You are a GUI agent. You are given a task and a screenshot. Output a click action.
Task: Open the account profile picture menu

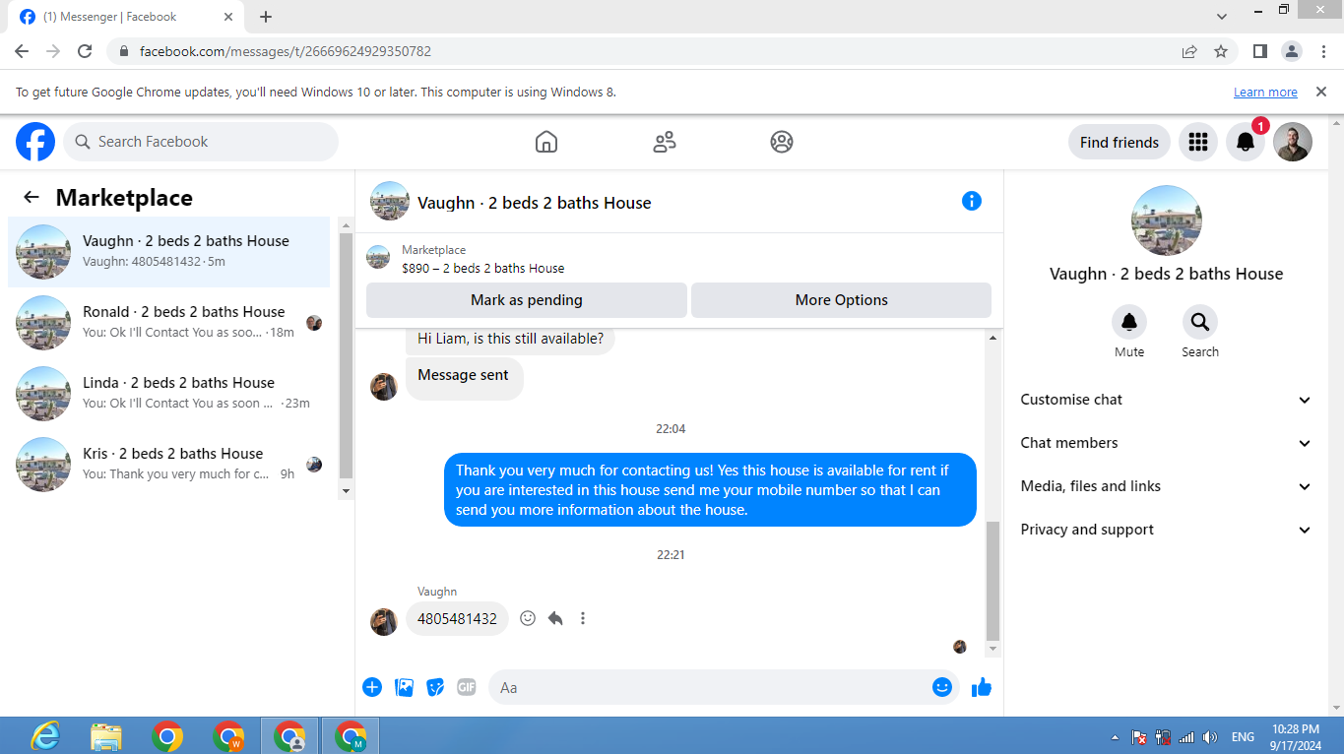(x=1293, y=142)
